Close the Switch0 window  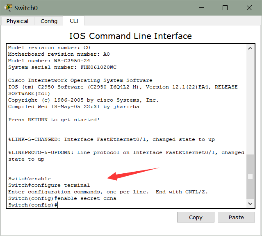coord(249,8)
